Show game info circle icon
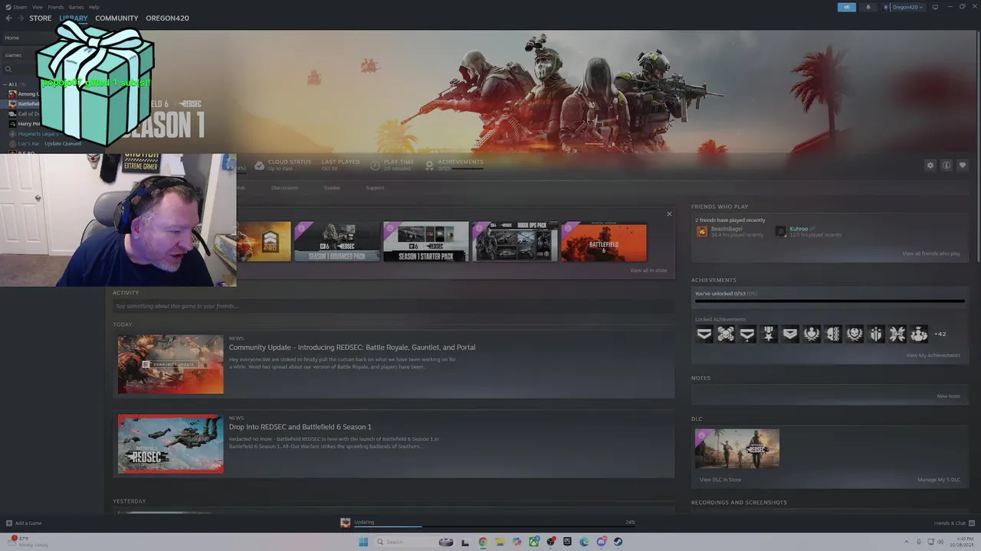The width and height of the screenshot is (981, 551). tap(947, 165)
